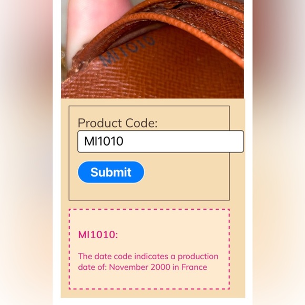
Task: Click the tan panel beside the result box
Action: click(238, 249)
